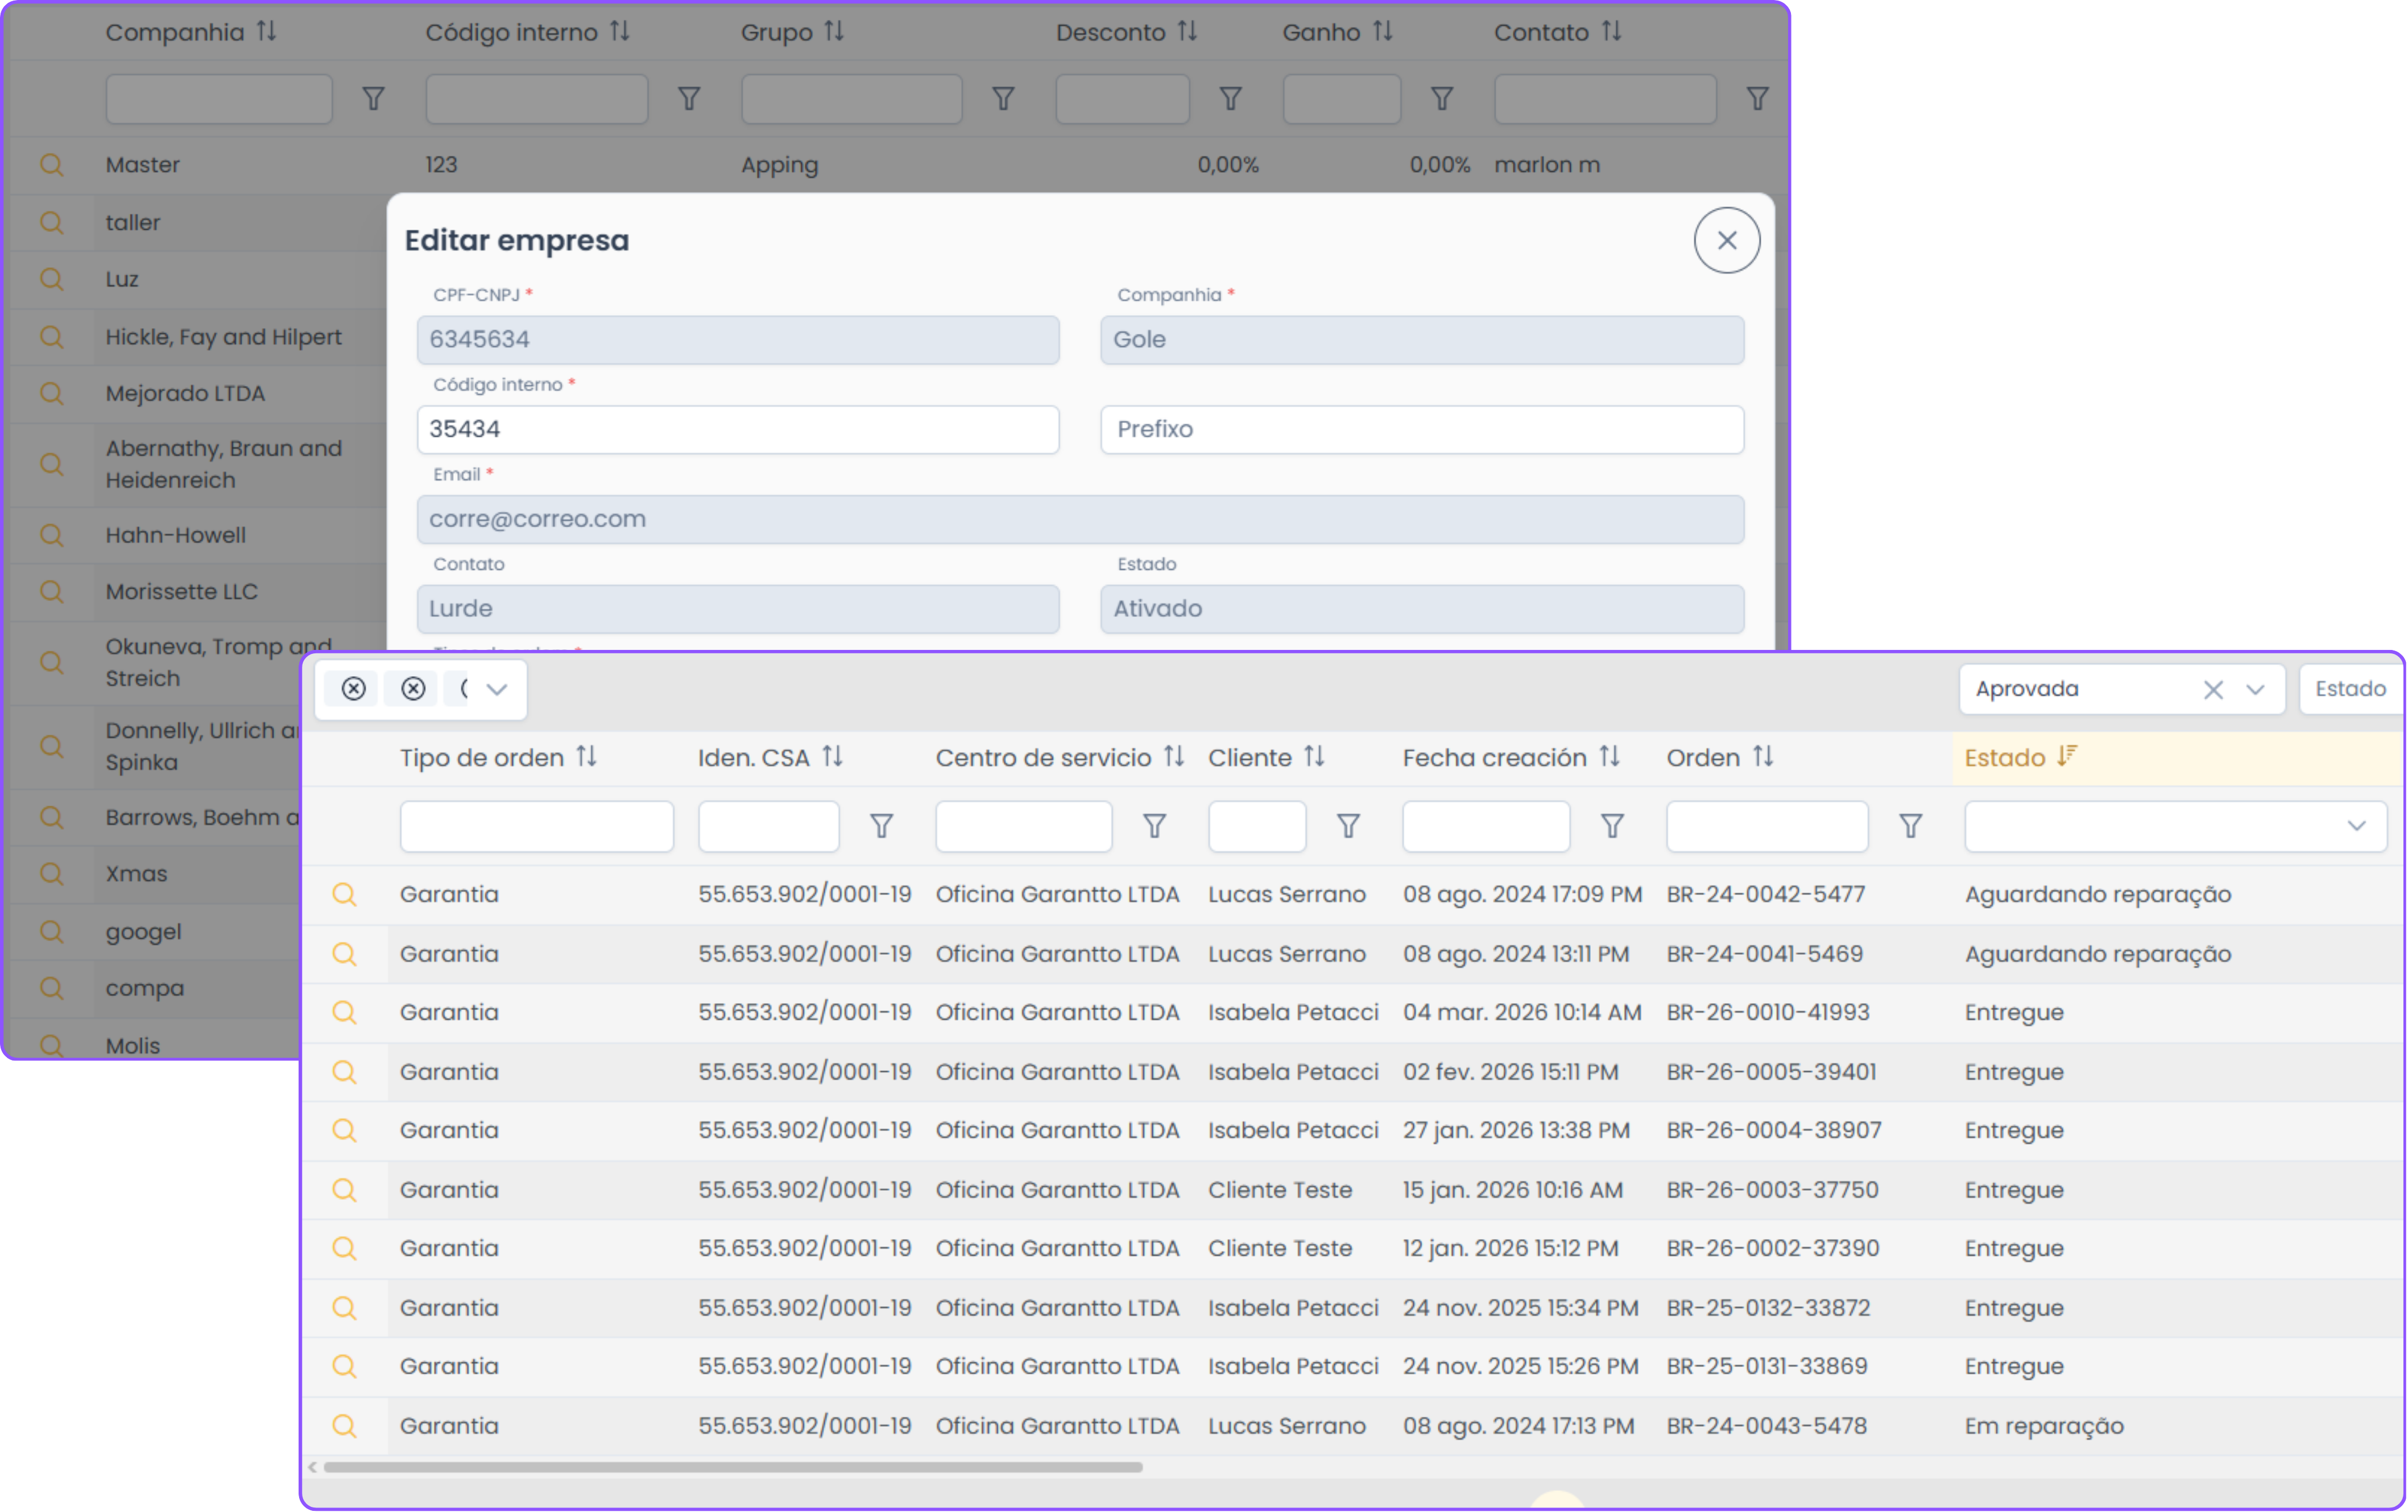This screenshot has width=2408, height=1512.
Task: Click the Estado button at top right
Action: pyautogui.click(x=2350, y=689)
